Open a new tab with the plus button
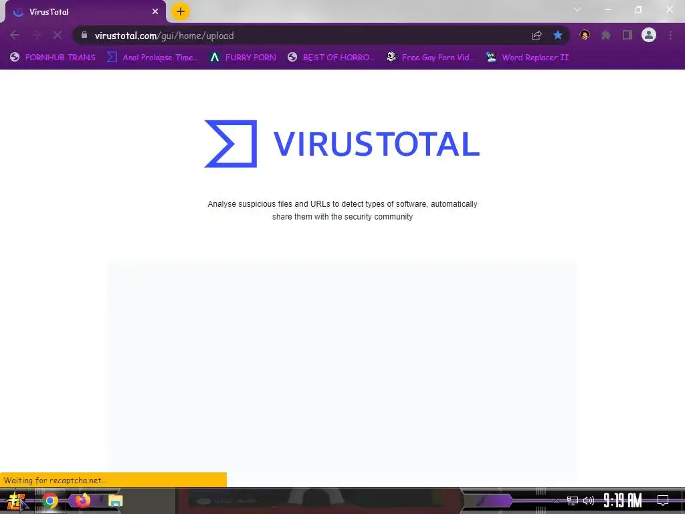The width and height of the screenshot is (685, 514). (181, 11)
